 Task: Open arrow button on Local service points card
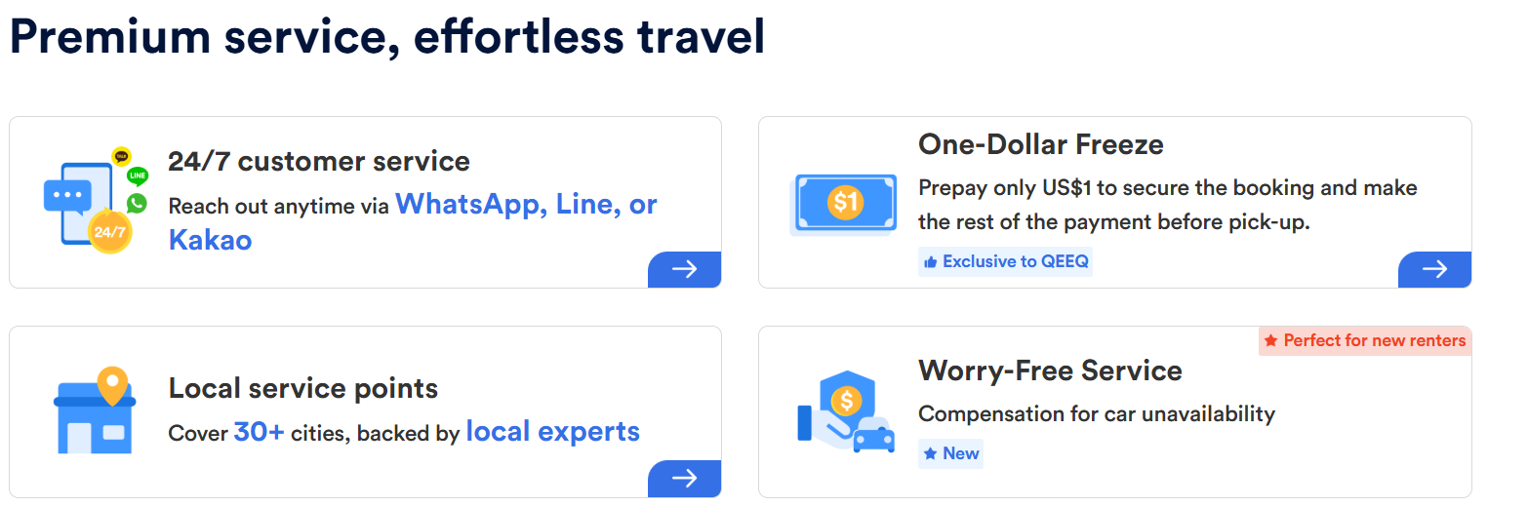(x=684, y=478)
